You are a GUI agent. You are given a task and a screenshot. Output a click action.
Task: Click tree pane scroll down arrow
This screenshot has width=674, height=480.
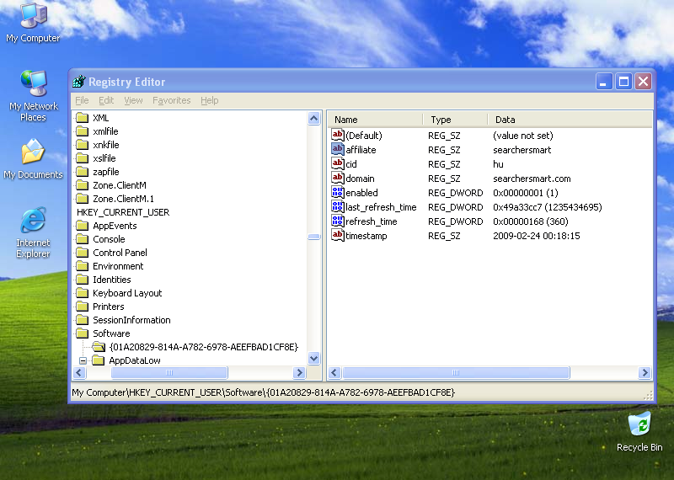coord(314,358)
